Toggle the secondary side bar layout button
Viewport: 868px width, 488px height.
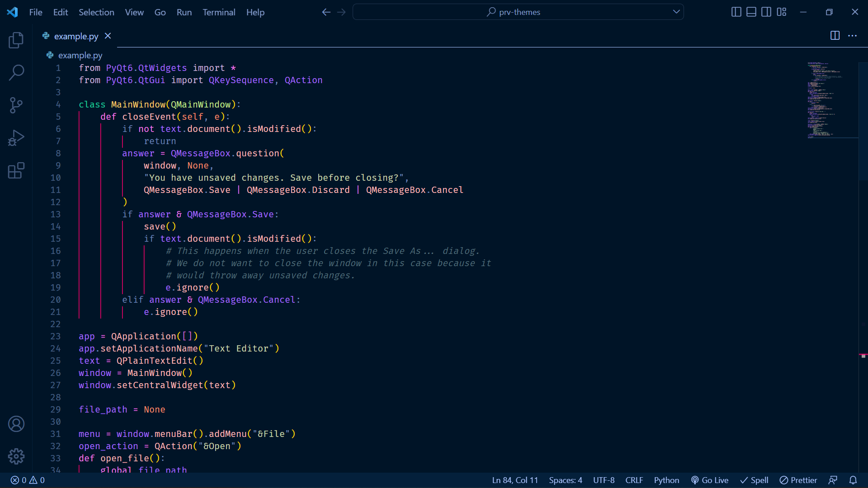[x=766, y=12]
